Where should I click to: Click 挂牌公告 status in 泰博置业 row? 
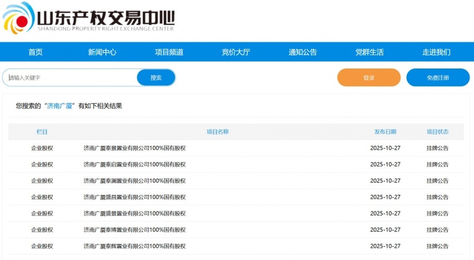pos(437,229)
